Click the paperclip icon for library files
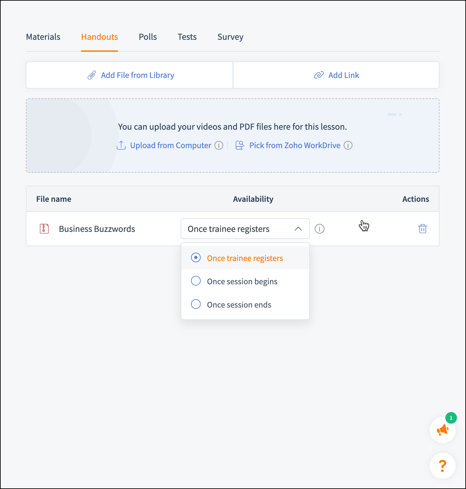This screenshot has height=489, width=466. coord(92,75)
